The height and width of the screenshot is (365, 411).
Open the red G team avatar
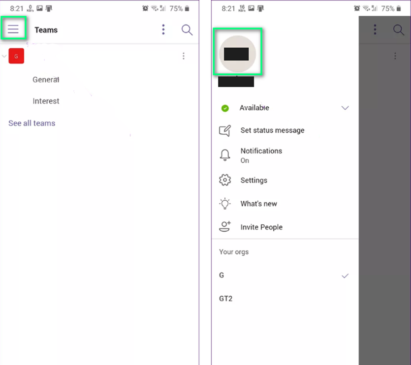click(x=16, y=56)
